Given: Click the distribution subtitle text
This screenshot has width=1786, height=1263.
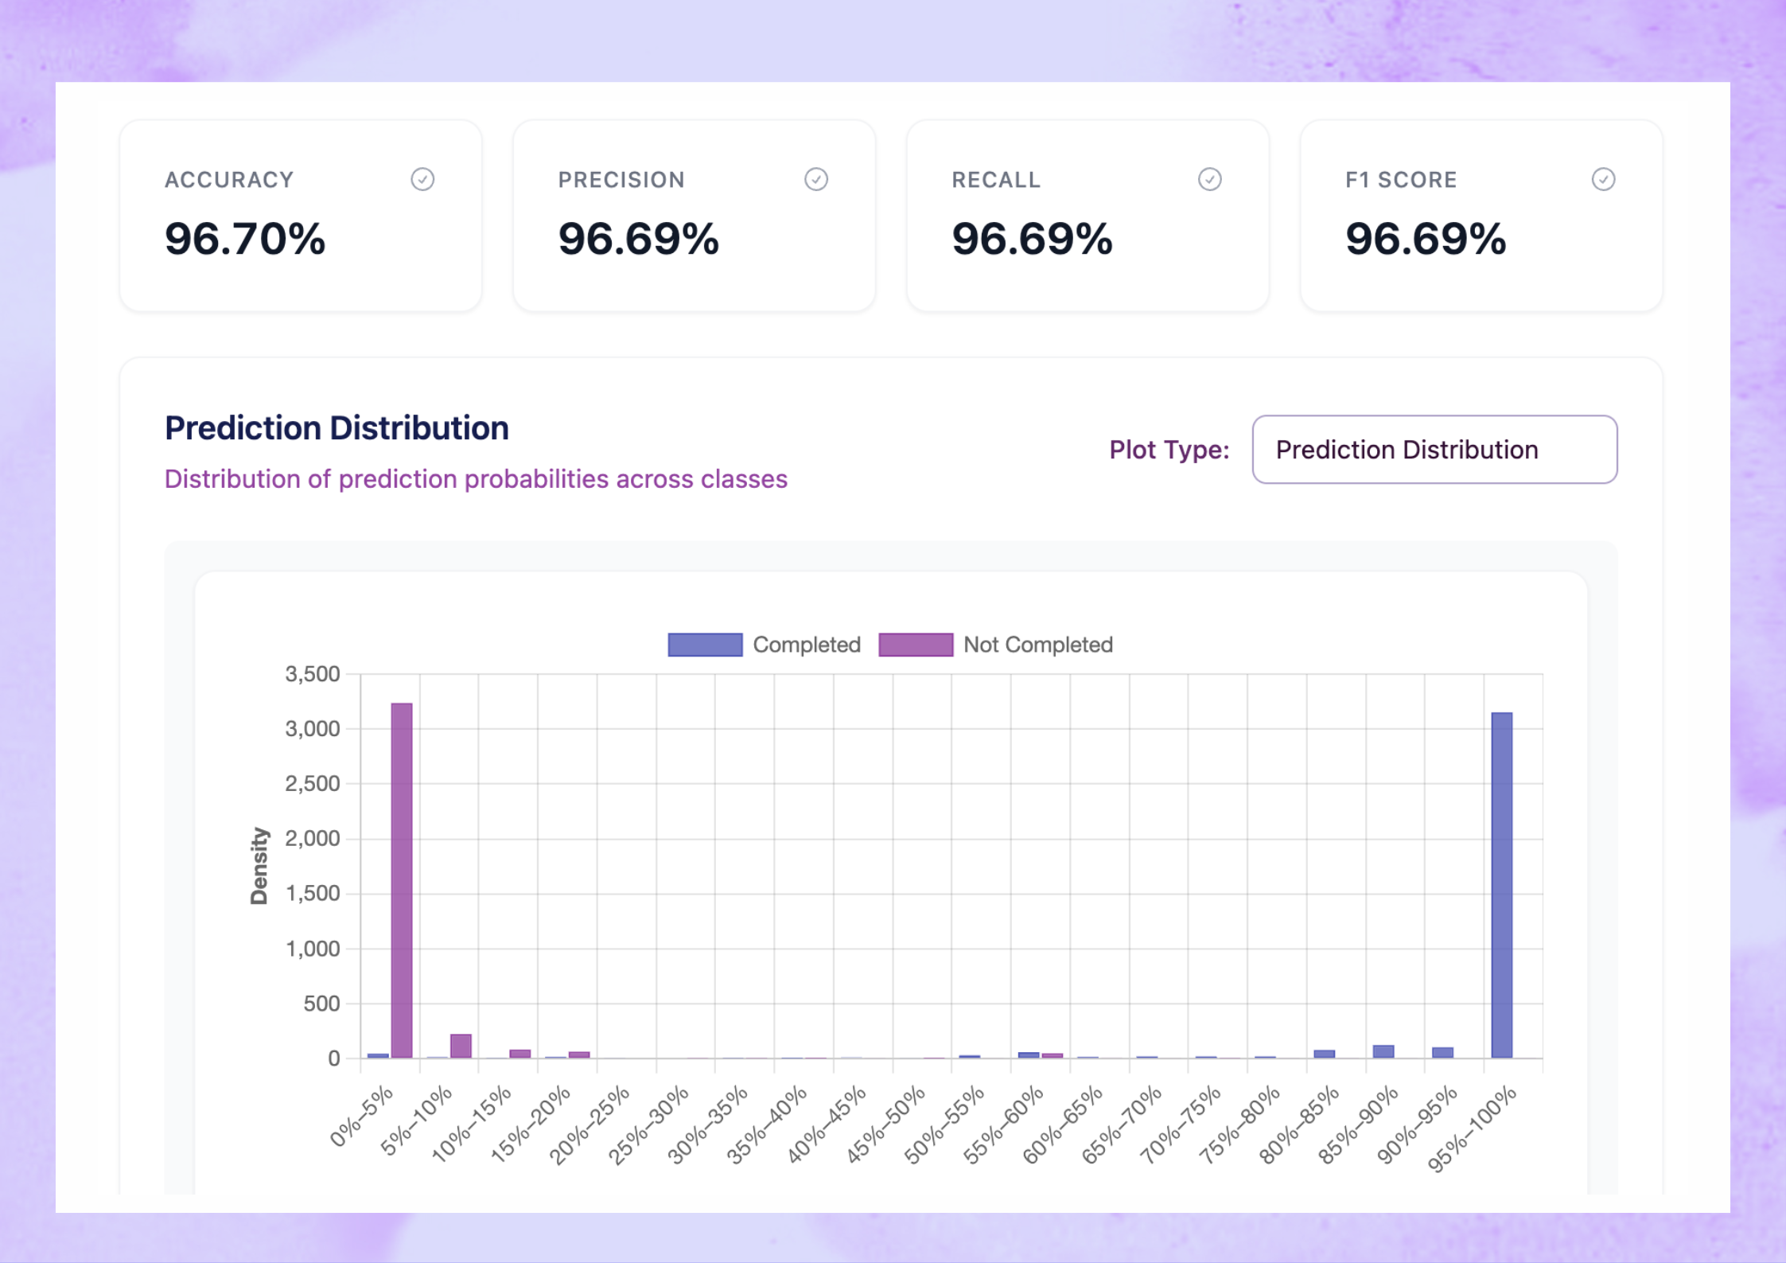Looking at the screenshot, I should pos(476,479).
